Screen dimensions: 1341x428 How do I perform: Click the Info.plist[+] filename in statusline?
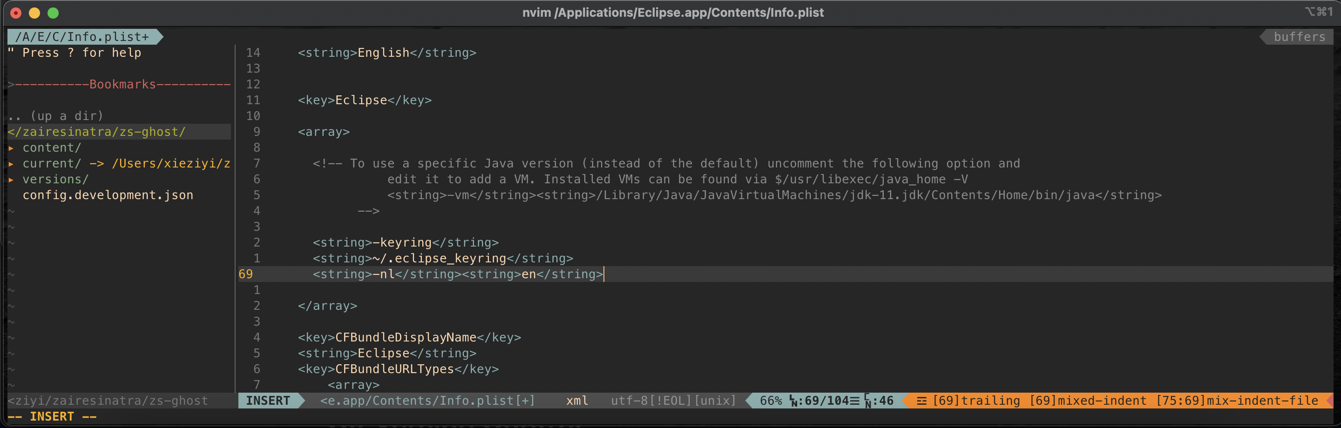pyautogui.click(x=427, y=401)
